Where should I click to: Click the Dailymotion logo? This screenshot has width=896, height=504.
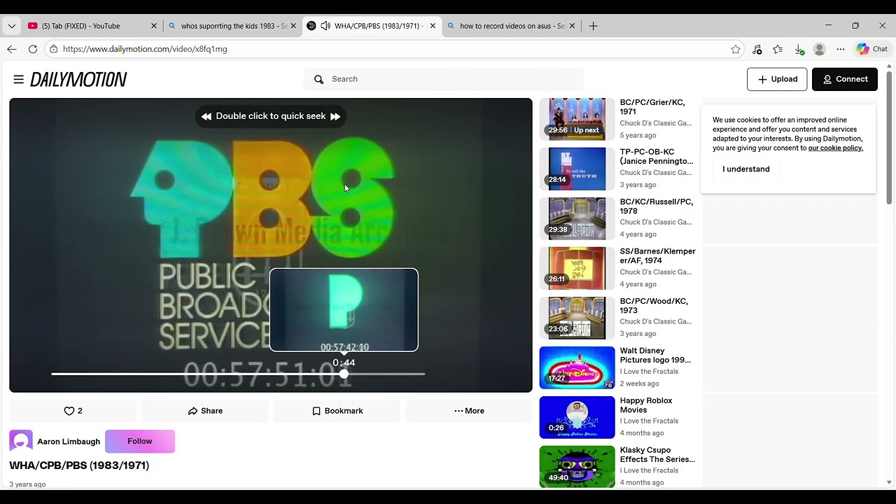[78, 79]
